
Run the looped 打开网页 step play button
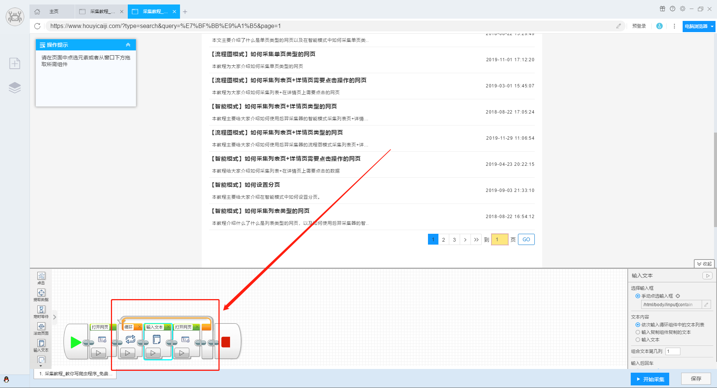point(182,353)
